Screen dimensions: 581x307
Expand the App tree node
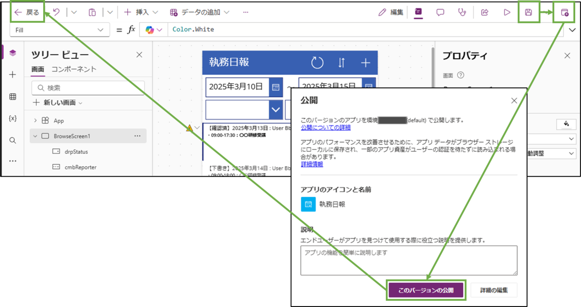click(35, 121)
